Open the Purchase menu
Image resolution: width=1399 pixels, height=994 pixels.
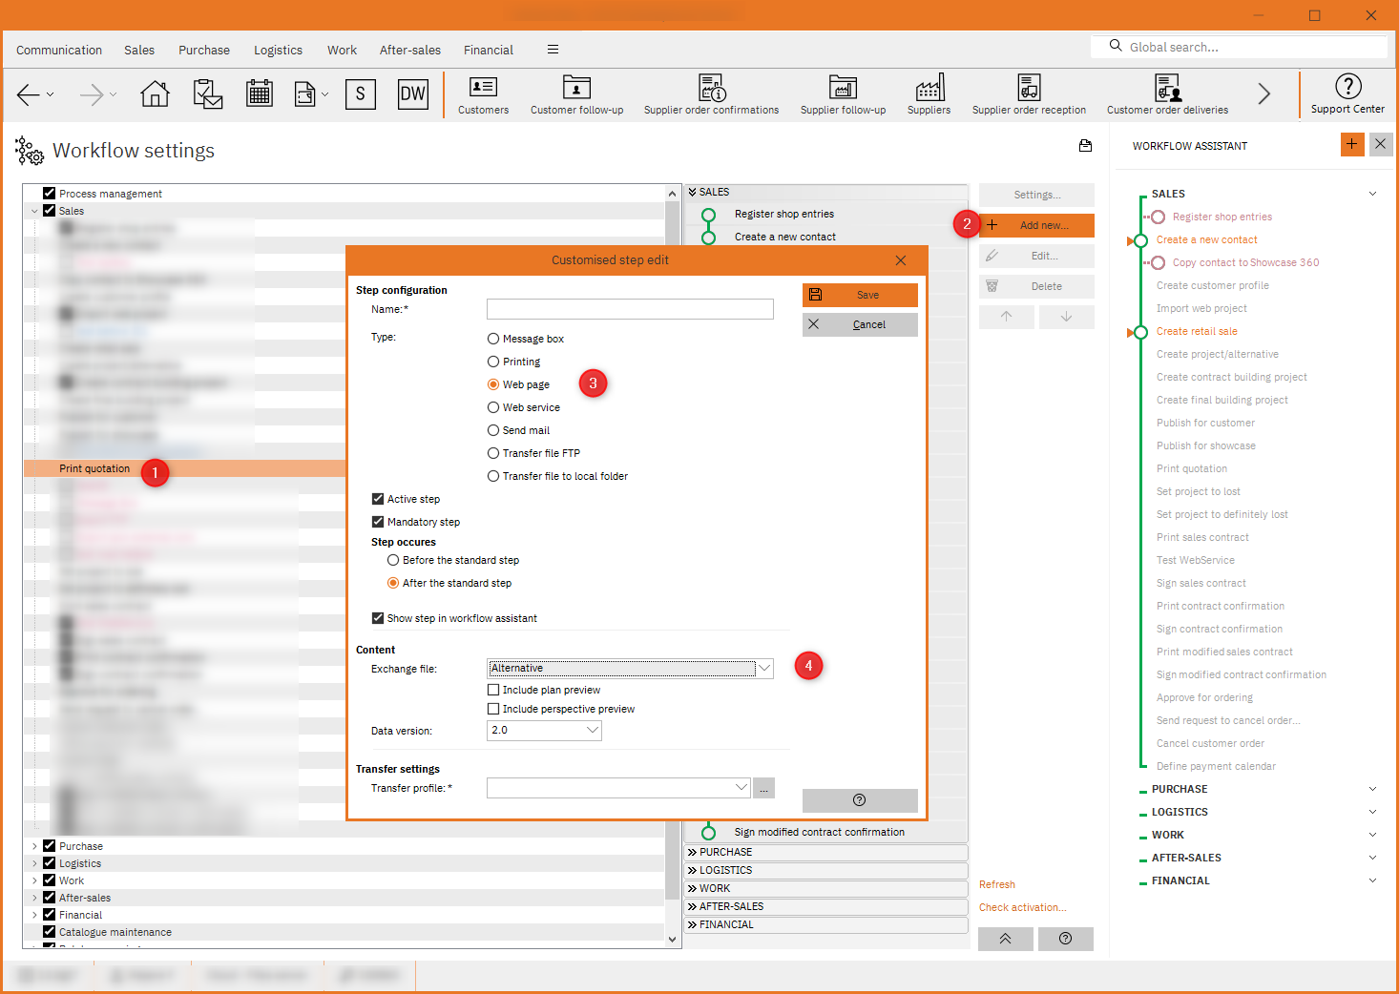tap(203, 50)
